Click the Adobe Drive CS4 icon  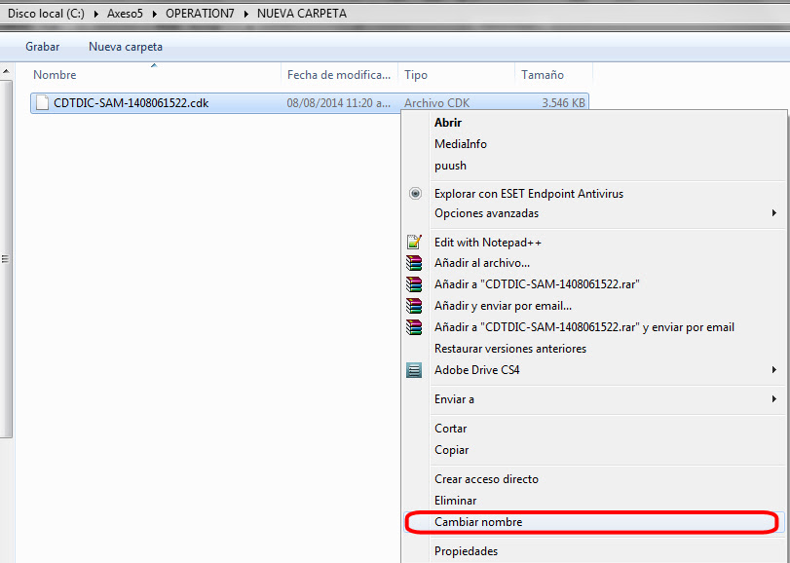point(414,370)
